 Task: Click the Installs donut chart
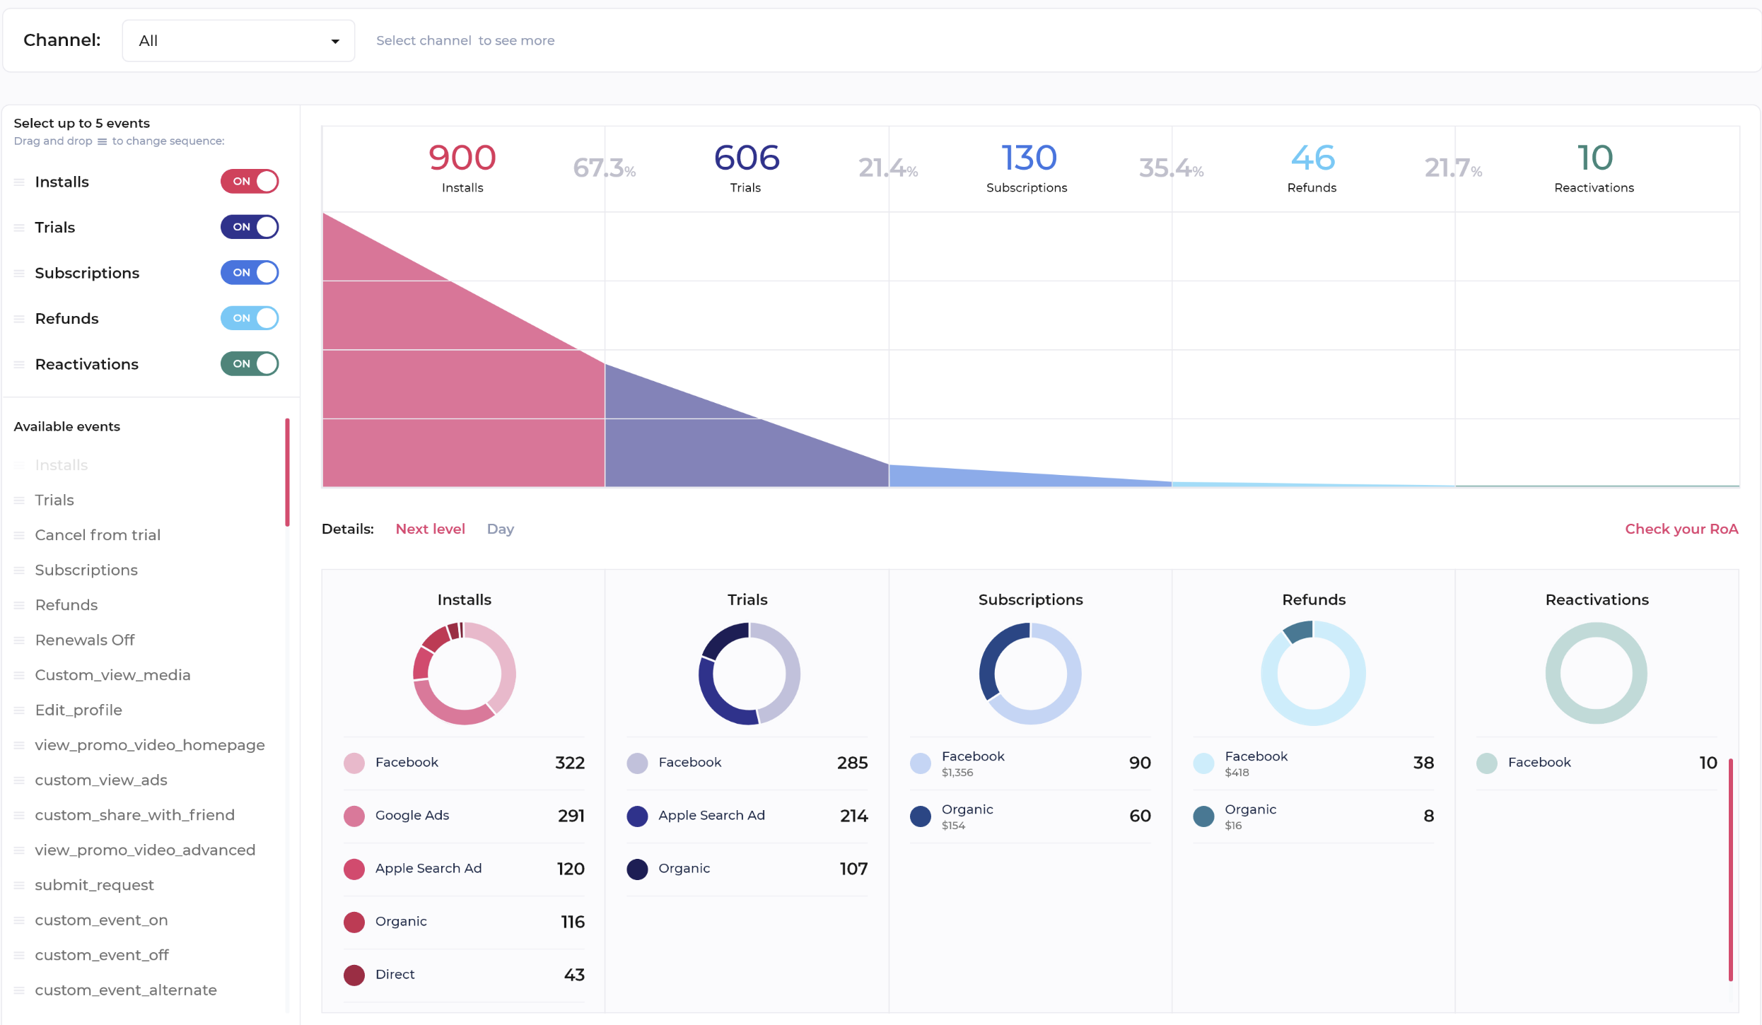464,673
